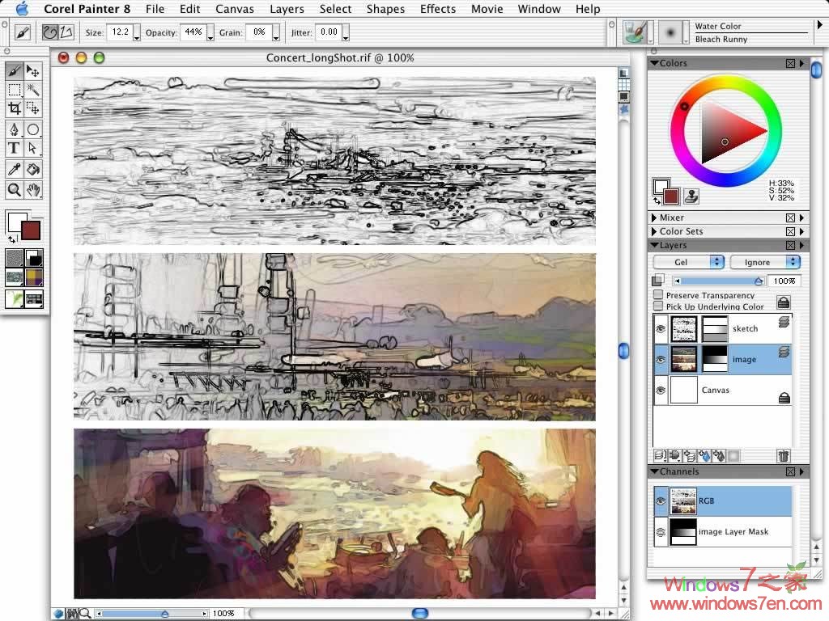Select the Rectangular Selection tool
The image size is (829, 621).
[14, 90]
